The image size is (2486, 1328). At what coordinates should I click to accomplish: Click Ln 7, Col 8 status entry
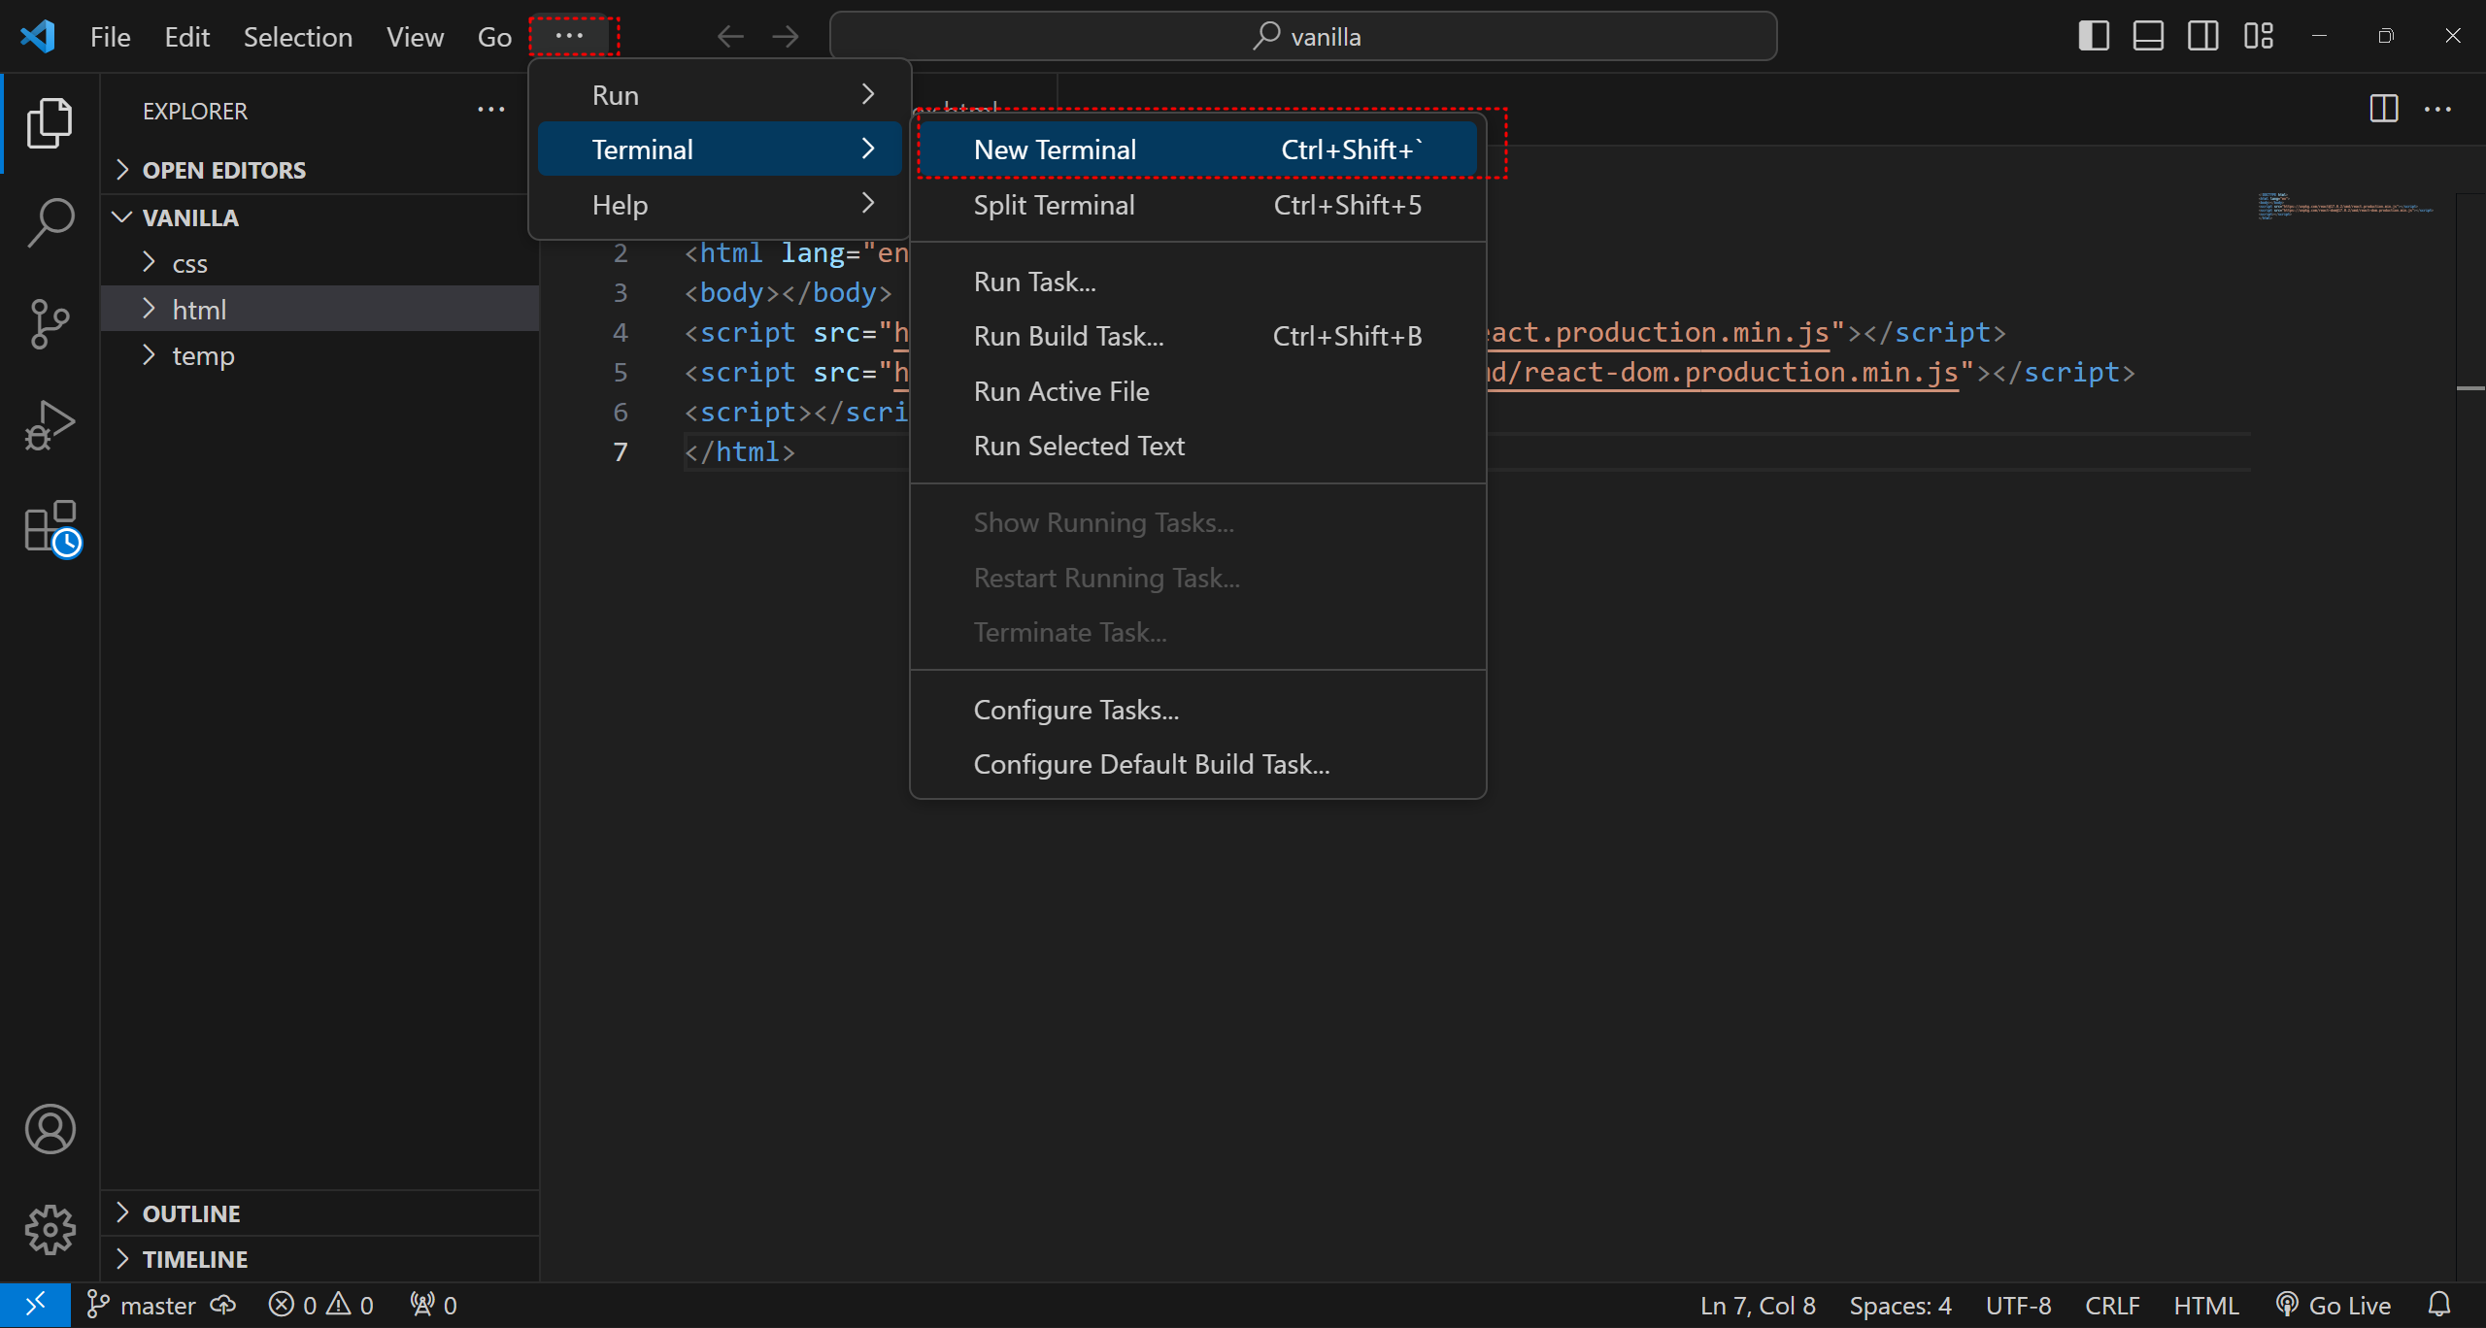click(x=1758, y=1305)
